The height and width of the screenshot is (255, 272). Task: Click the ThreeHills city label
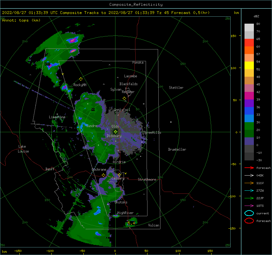coord(152,133)
